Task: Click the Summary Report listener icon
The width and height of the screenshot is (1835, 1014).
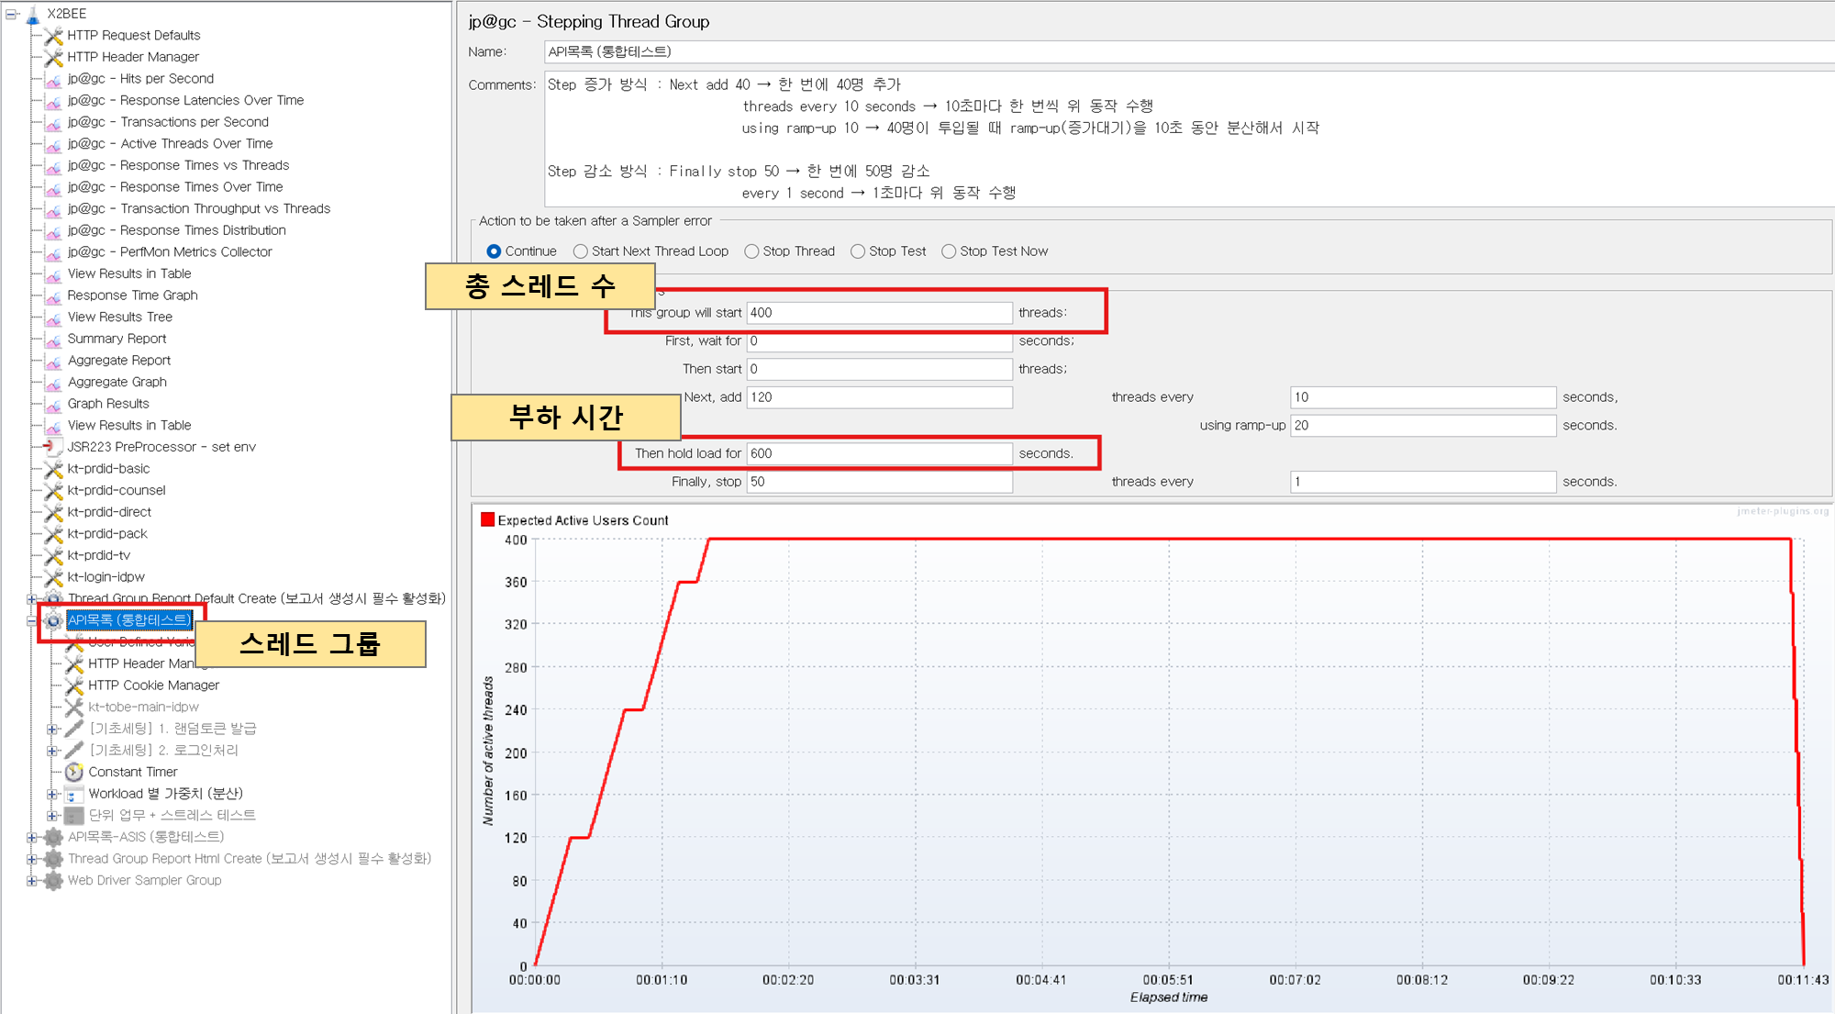Action: (x=53, y=340)
